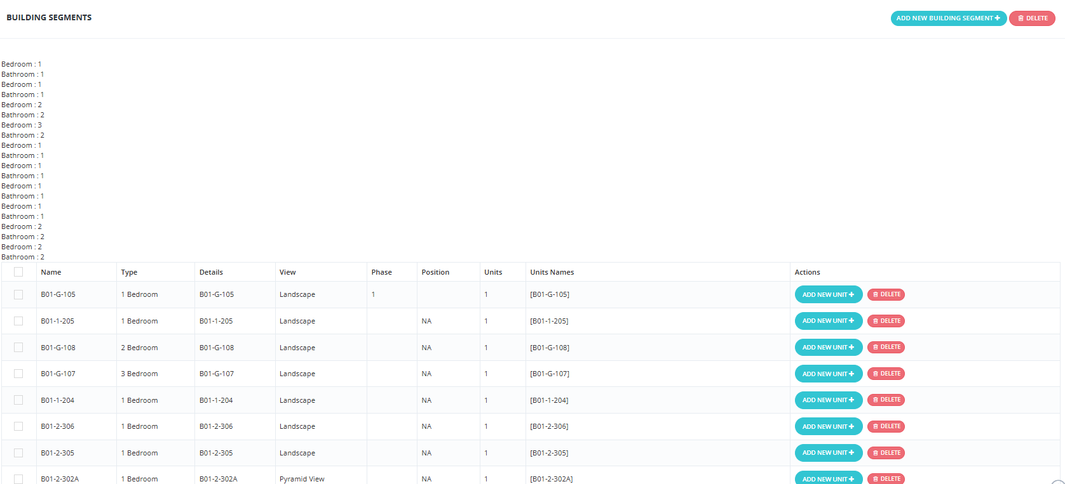Screen dimensions: 1065x484
Task: Open the phase link 1 for B01-G-105
Action: (x=373, y=294)
